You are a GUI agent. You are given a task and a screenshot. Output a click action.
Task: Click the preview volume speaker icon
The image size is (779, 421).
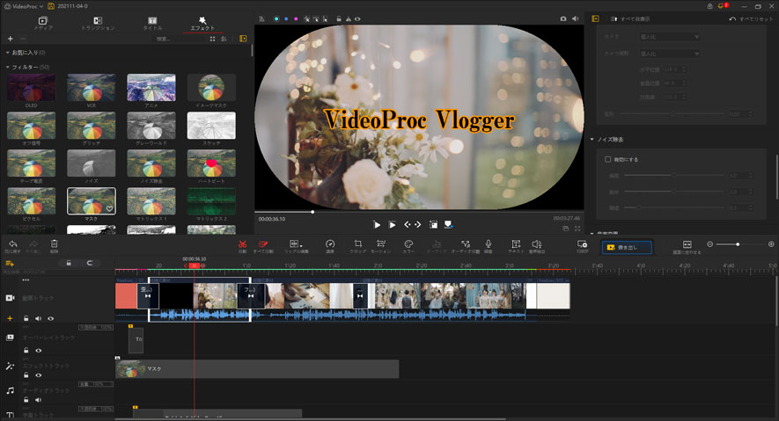[575, 18]
